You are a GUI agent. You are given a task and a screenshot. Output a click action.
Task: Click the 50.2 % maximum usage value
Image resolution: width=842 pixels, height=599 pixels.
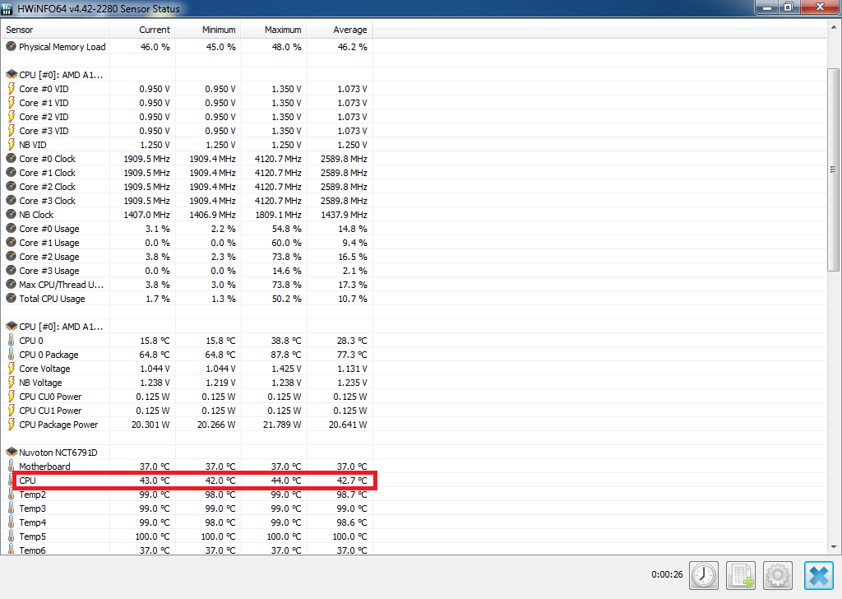point(287,299)
